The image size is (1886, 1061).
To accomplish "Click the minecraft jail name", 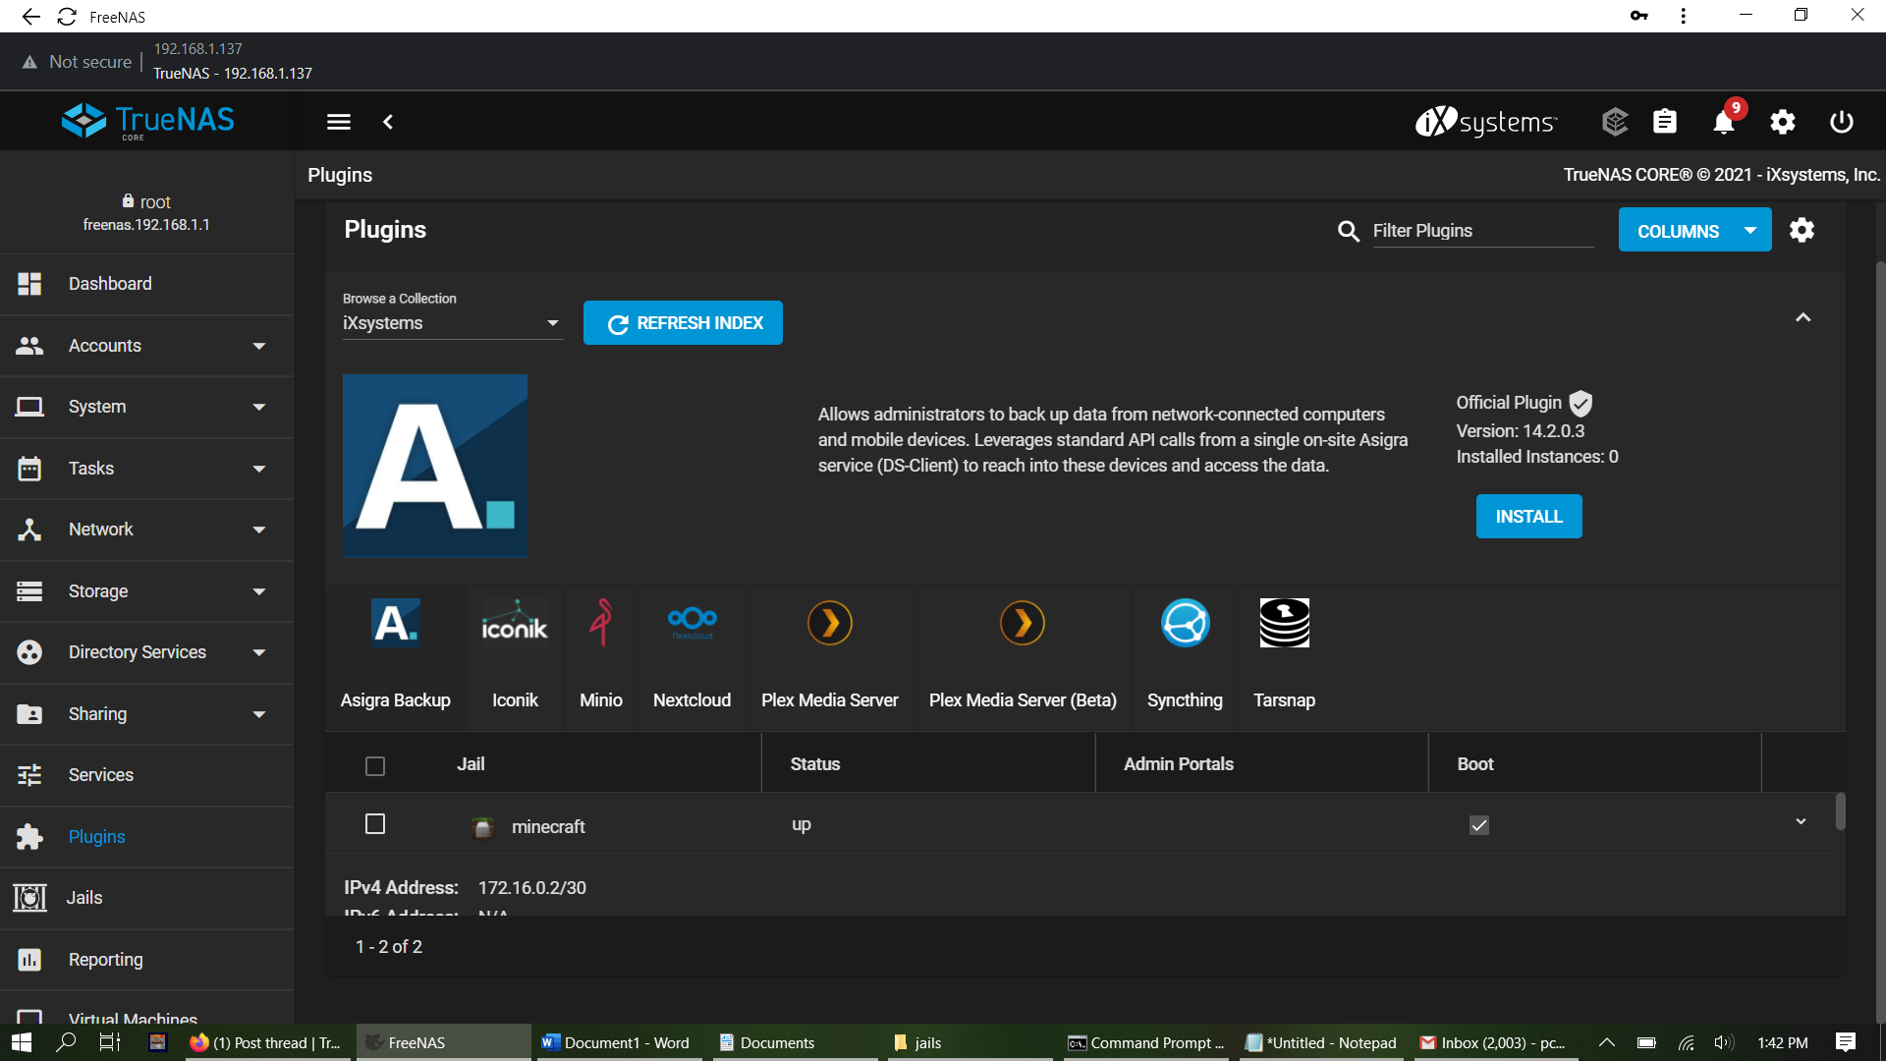I will coord(548,827).
